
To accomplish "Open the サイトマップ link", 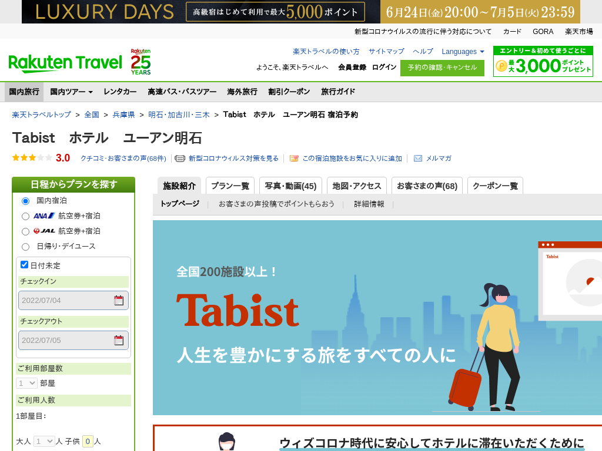I will tap(386, 52).
